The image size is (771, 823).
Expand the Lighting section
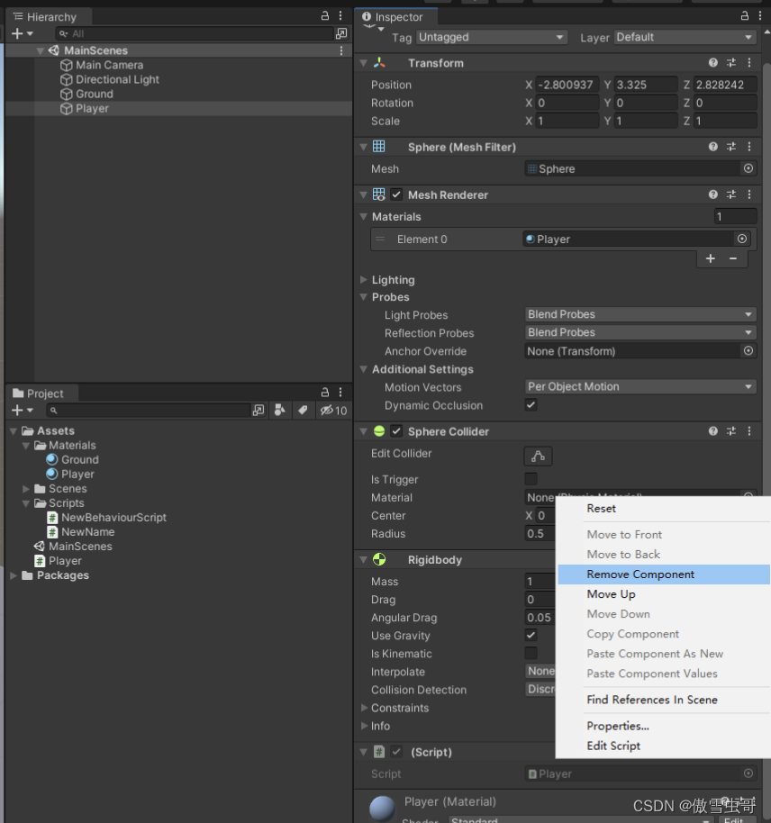364,280
